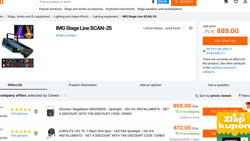Screen dimensions: 250x141
Task: Click the Write a review link
Action: pyautogui.click(x=66, y=36)
